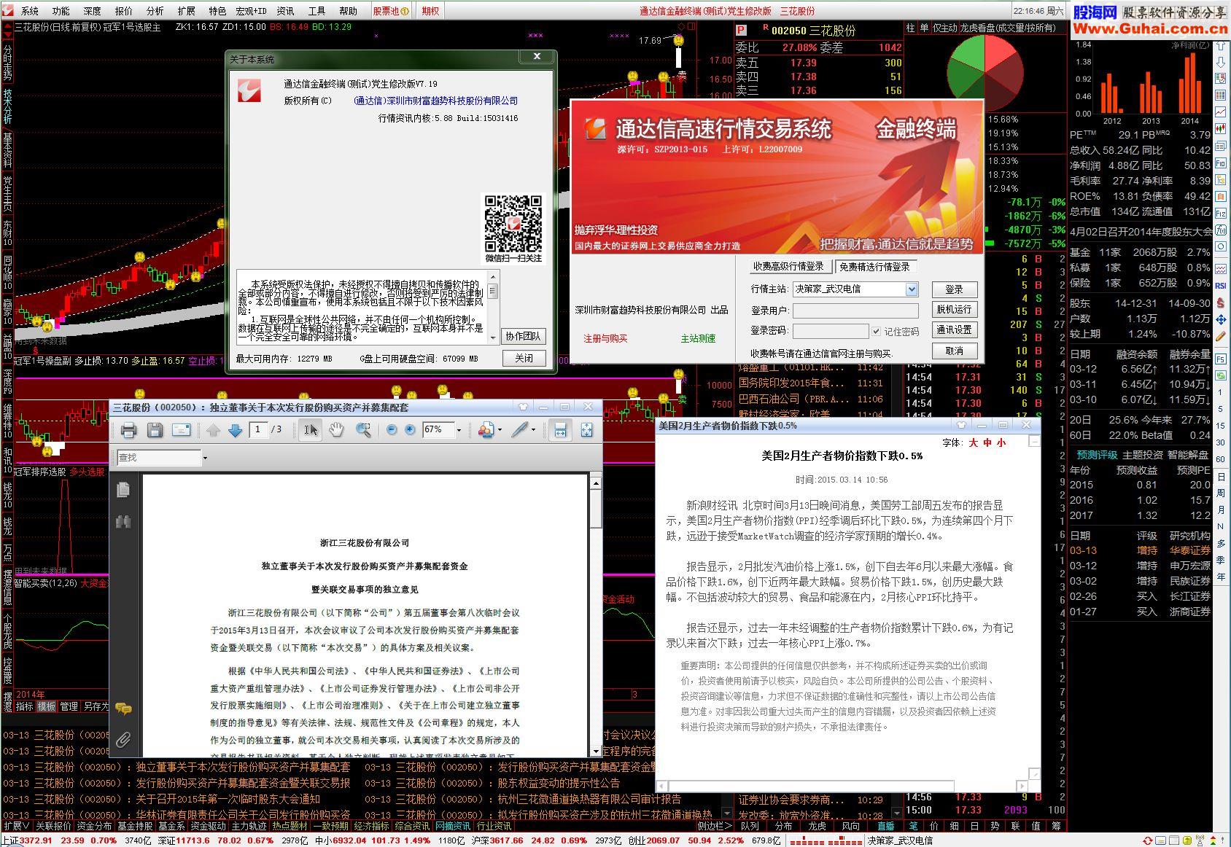Switch to 免费精选行情登录 tab
Image resolution: width=1231 pixels, height=847 pixels.
tap(874, 267)
